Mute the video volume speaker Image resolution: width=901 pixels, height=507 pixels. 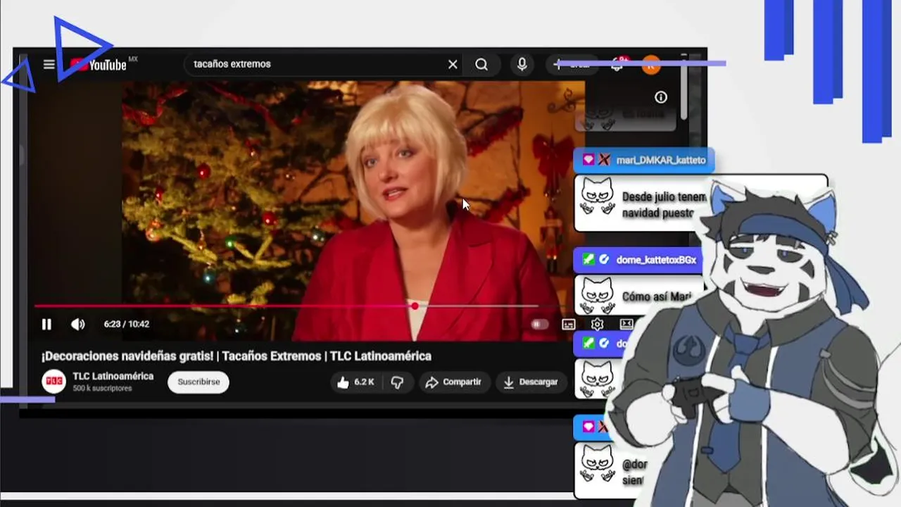[77, 325]
